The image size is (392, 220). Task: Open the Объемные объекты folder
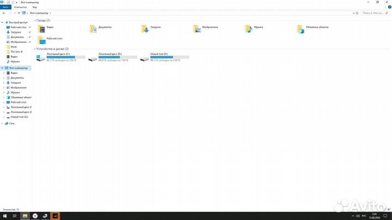(301, 28)
